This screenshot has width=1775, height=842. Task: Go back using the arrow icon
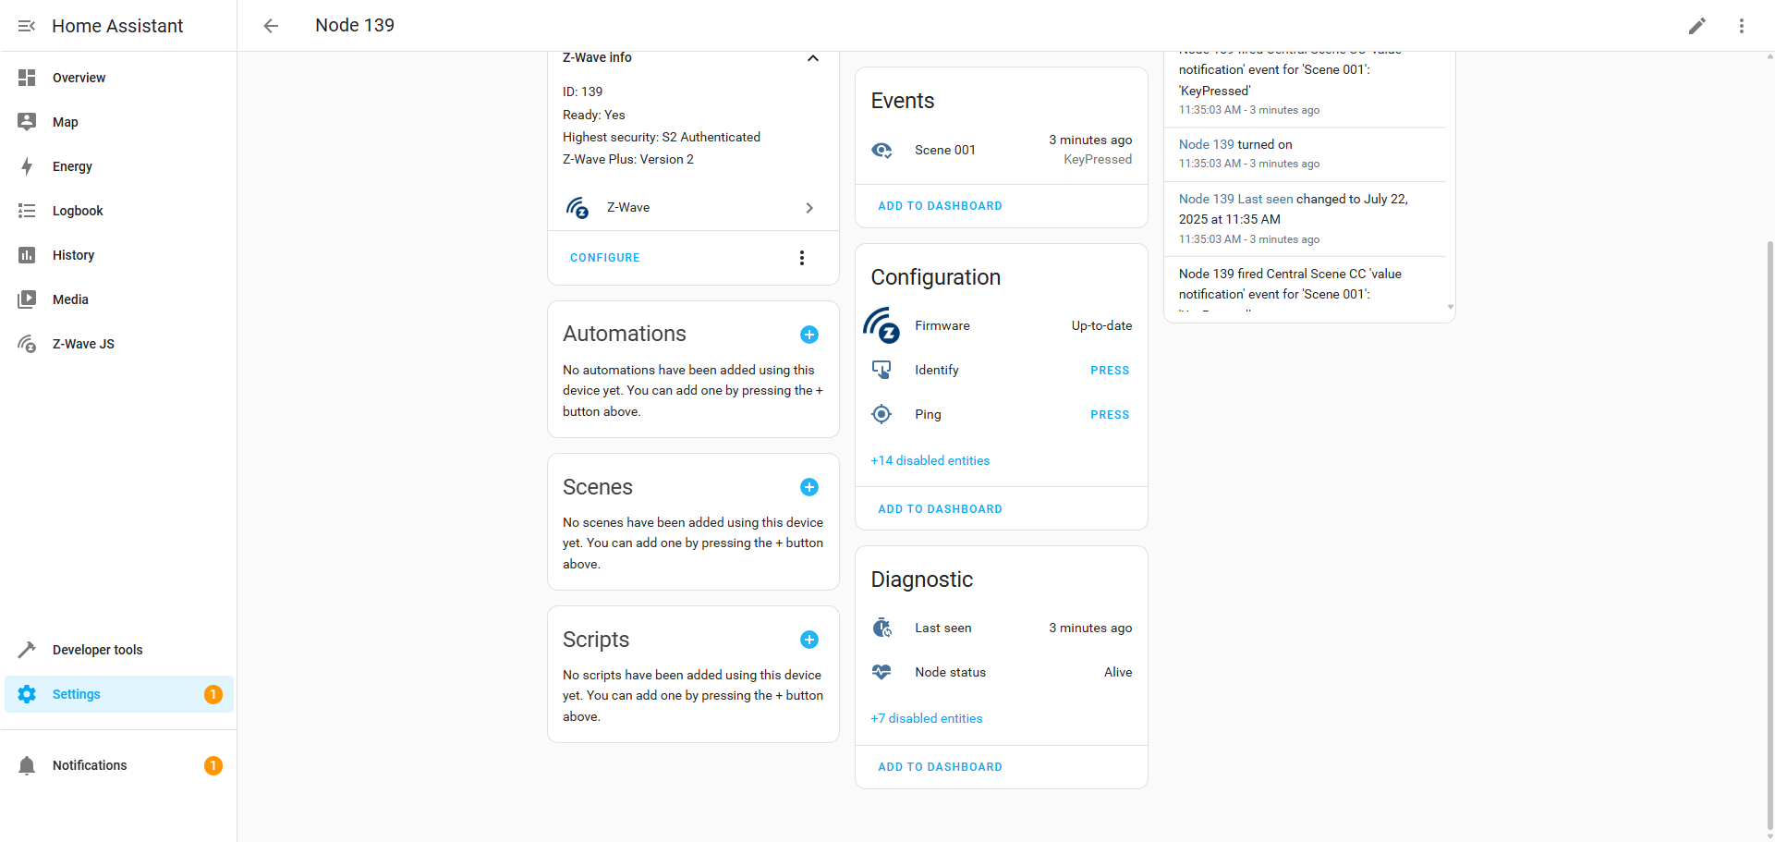(x=271, y=26)
